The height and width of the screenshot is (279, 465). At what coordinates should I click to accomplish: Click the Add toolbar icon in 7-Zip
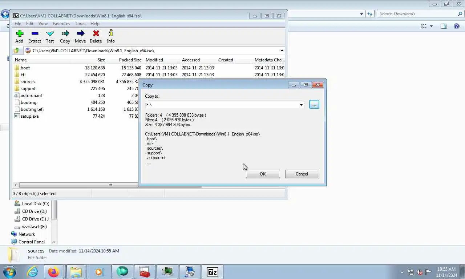(20, 33)
